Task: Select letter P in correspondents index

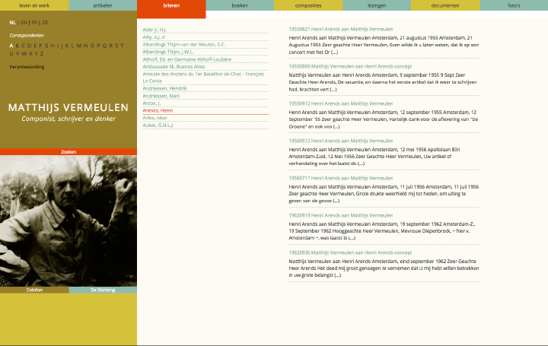Action: pos(98,46)
